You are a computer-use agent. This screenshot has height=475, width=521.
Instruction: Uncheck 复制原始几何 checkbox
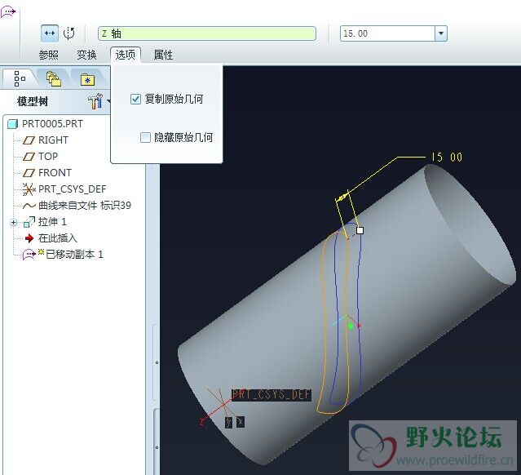(135, 99)
